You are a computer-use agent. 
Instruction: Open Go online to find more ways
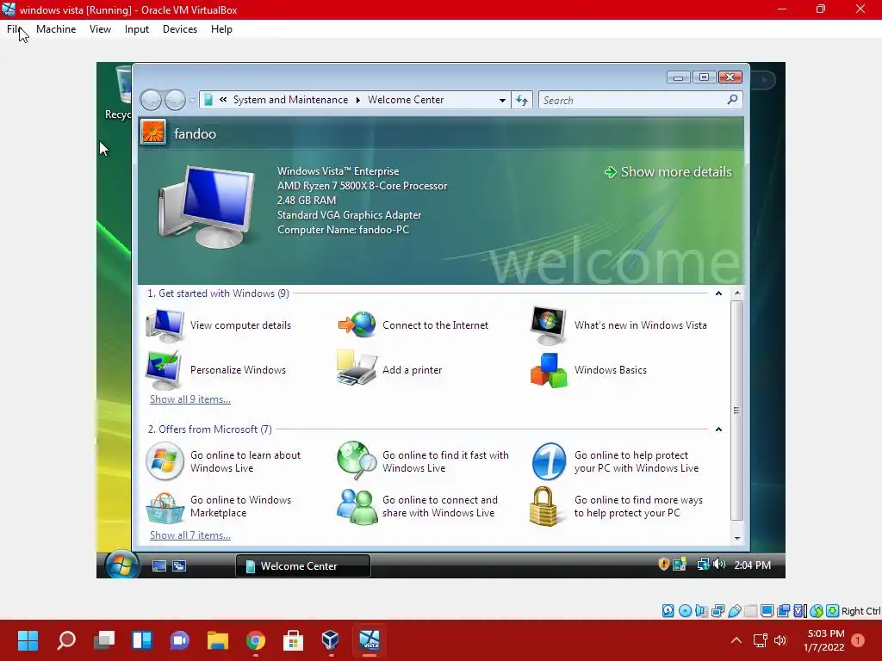tap(617, 506)
